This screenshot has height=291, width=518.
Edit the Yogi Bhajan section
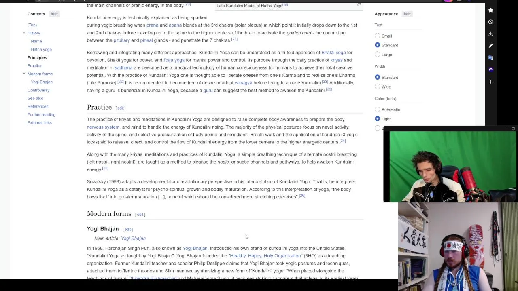128,230
